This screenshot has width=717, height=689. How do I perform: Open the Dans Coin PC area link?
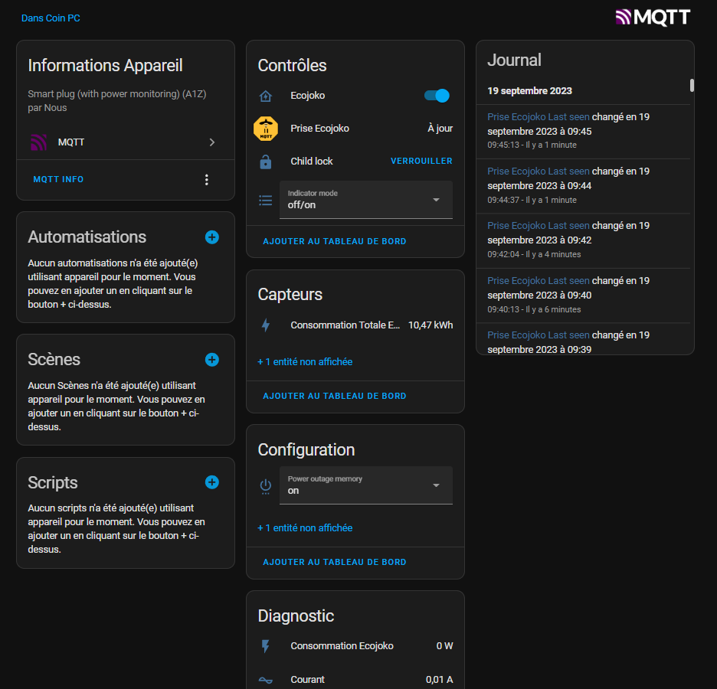[x=51, y=18]
